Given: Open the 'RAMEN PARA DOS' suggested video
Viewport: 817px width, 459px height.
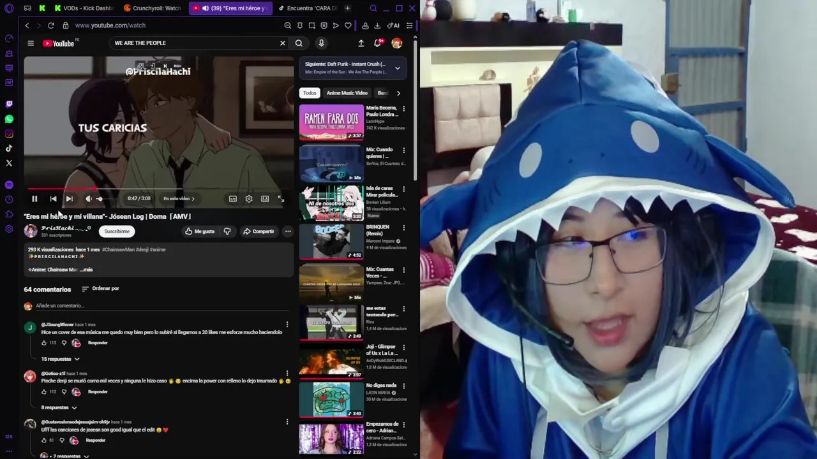Looking at the screenshot, I should click(x=331, y=122).
